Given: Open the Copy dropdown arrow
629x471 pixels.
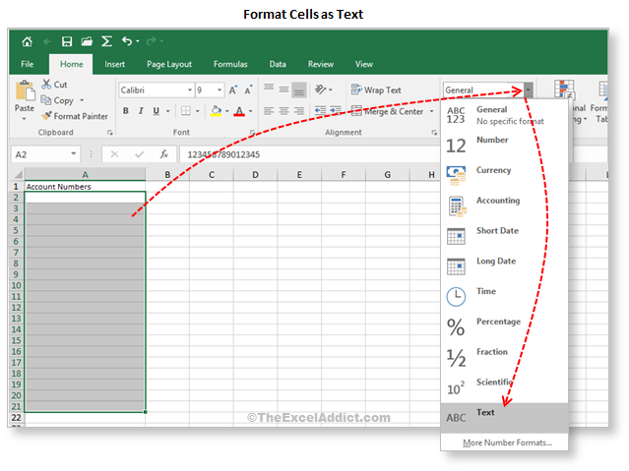Looking at the screenshot, I should pyautogui.click(x=82, y=100).
